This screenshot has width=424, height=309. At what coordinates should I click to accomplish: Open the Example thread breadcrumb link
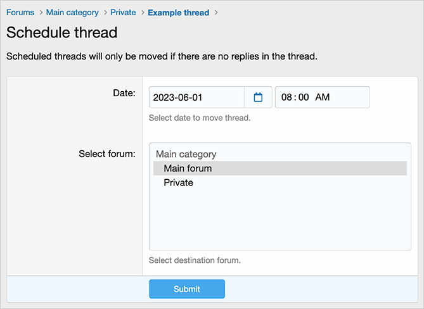pyautogui.click(x=178, y=13)
